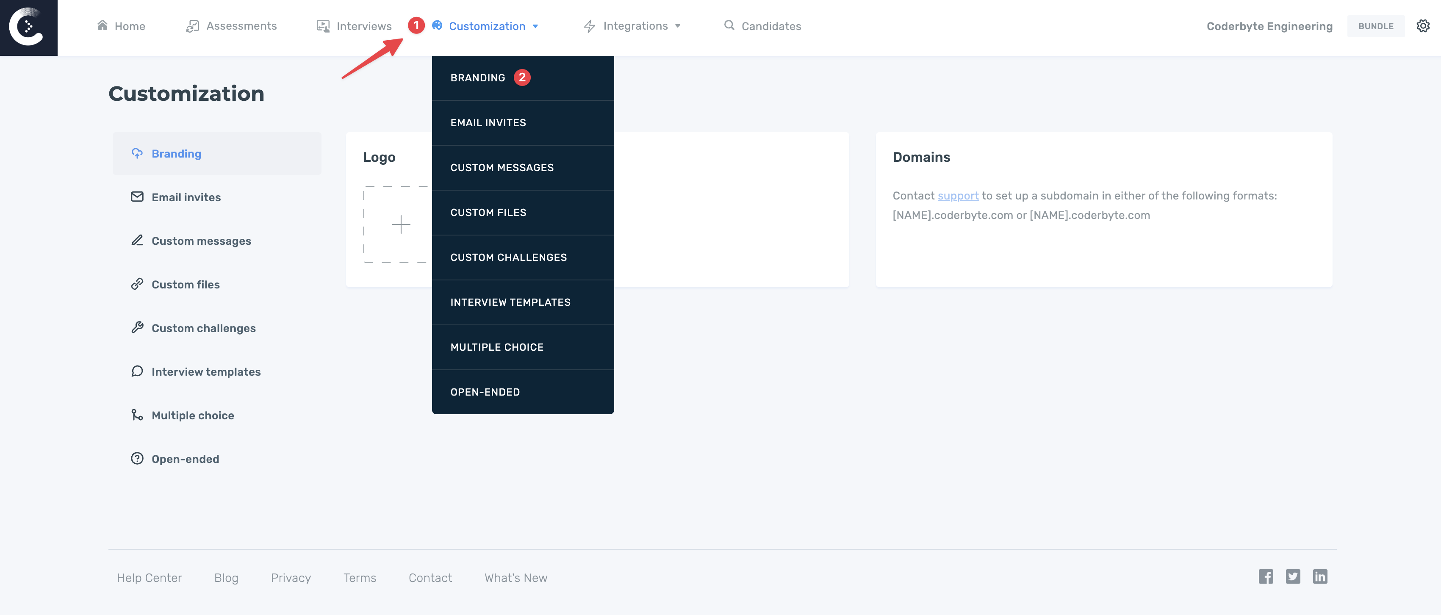Open What's New footer link
Image resolution: width=1441 pixels, height=615 pixels.
(x=516, y=577)
